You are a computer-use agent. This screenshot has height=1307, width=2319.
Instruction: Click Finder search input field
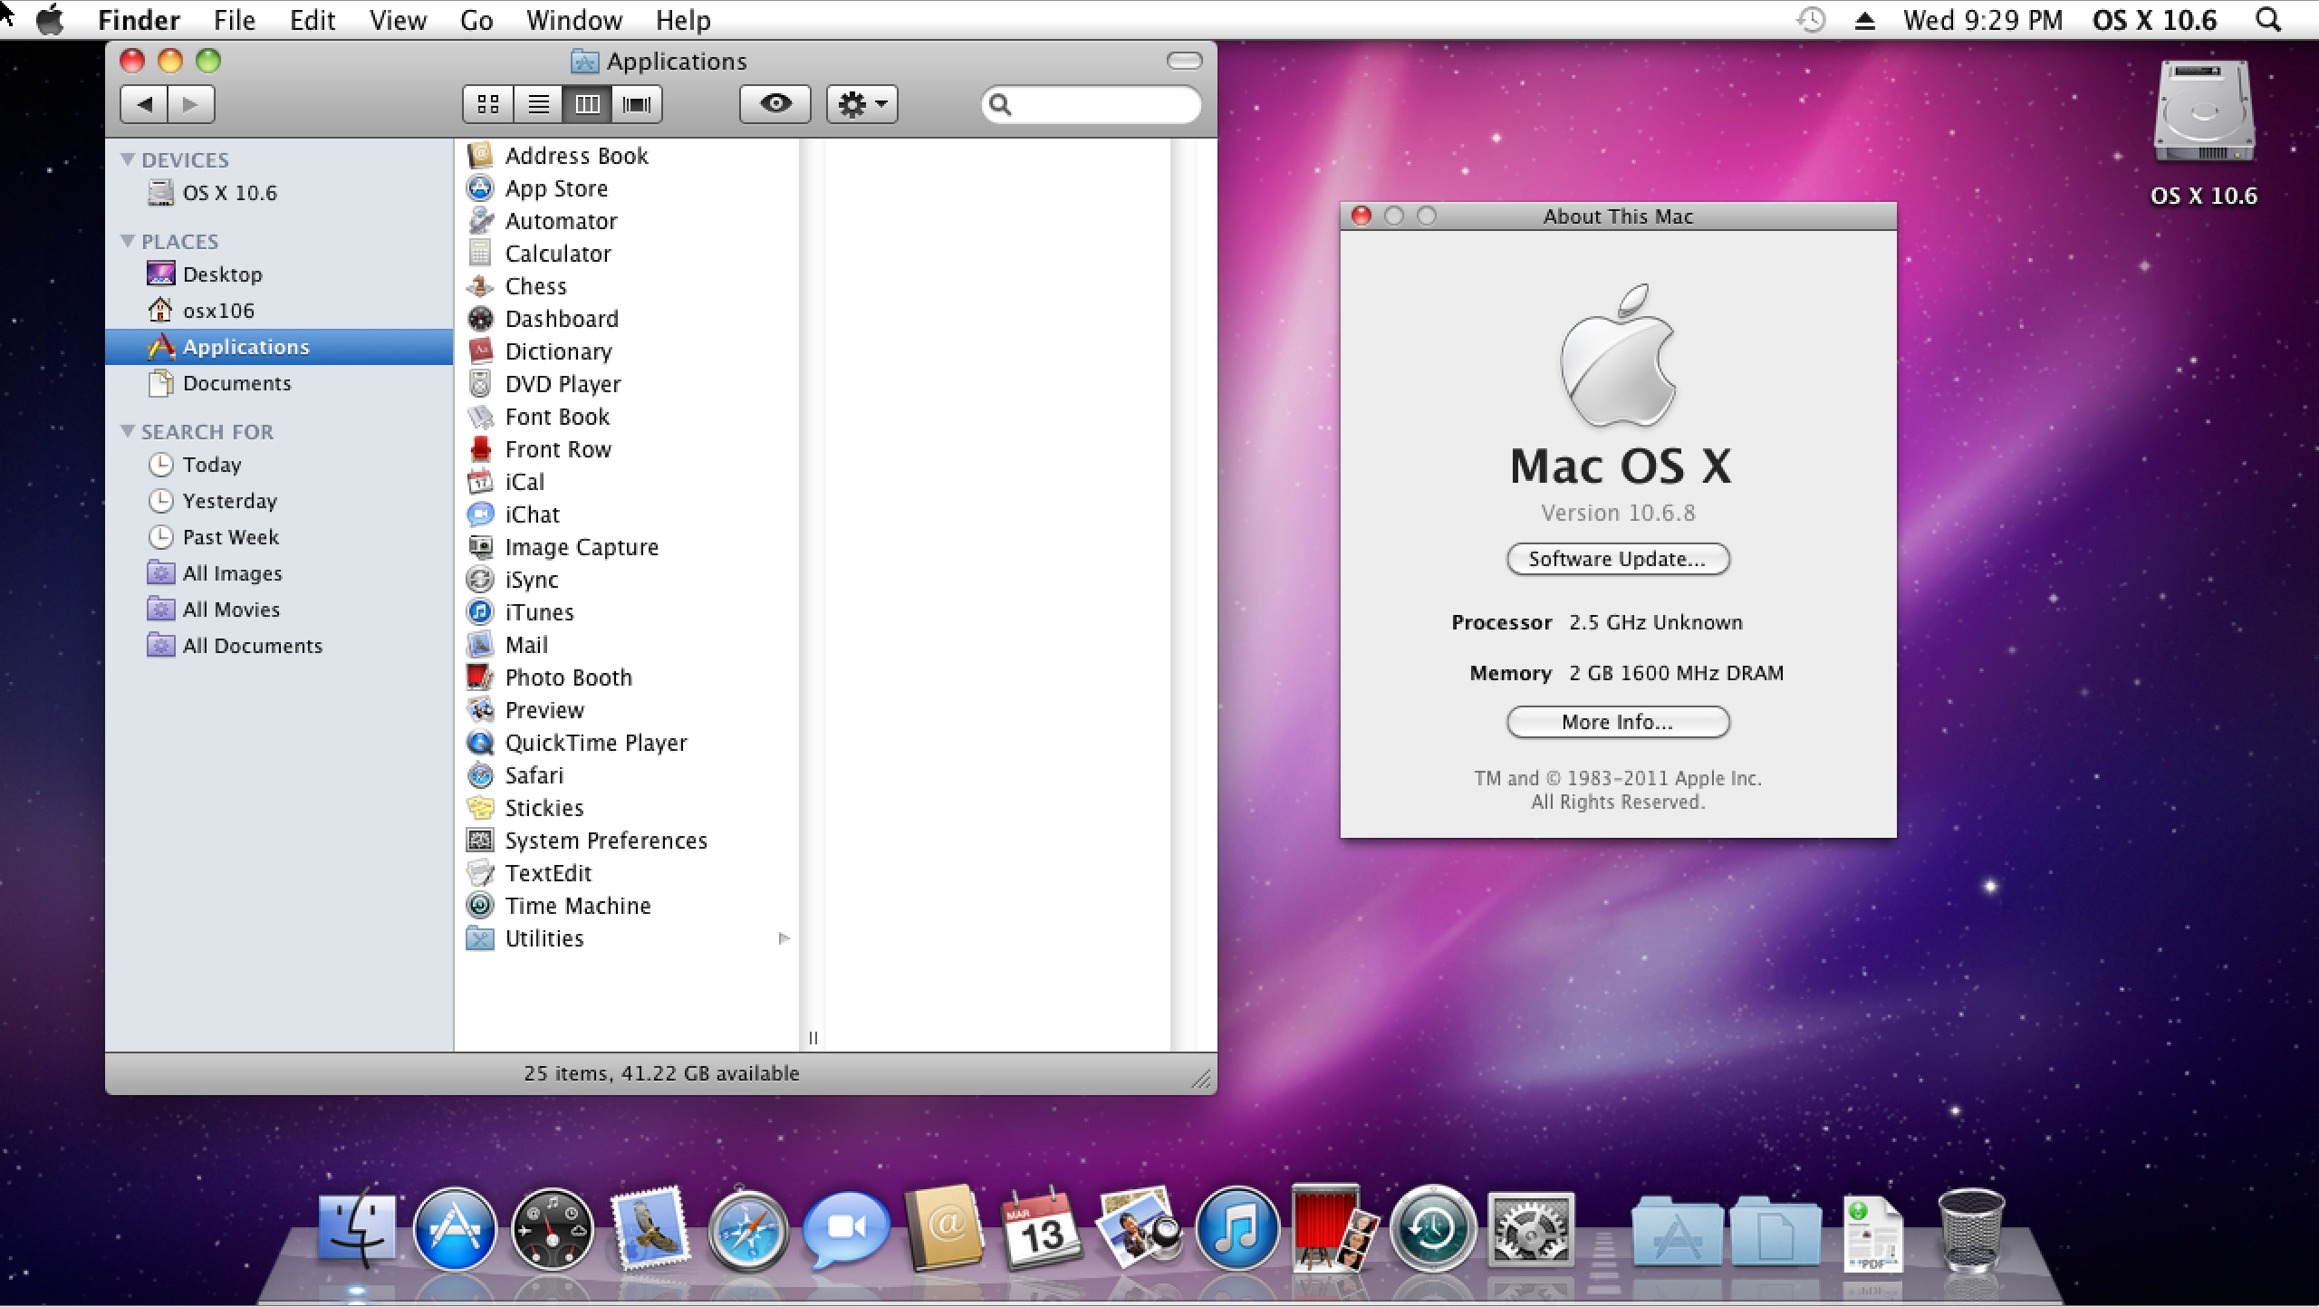[x=1091, y=105]
